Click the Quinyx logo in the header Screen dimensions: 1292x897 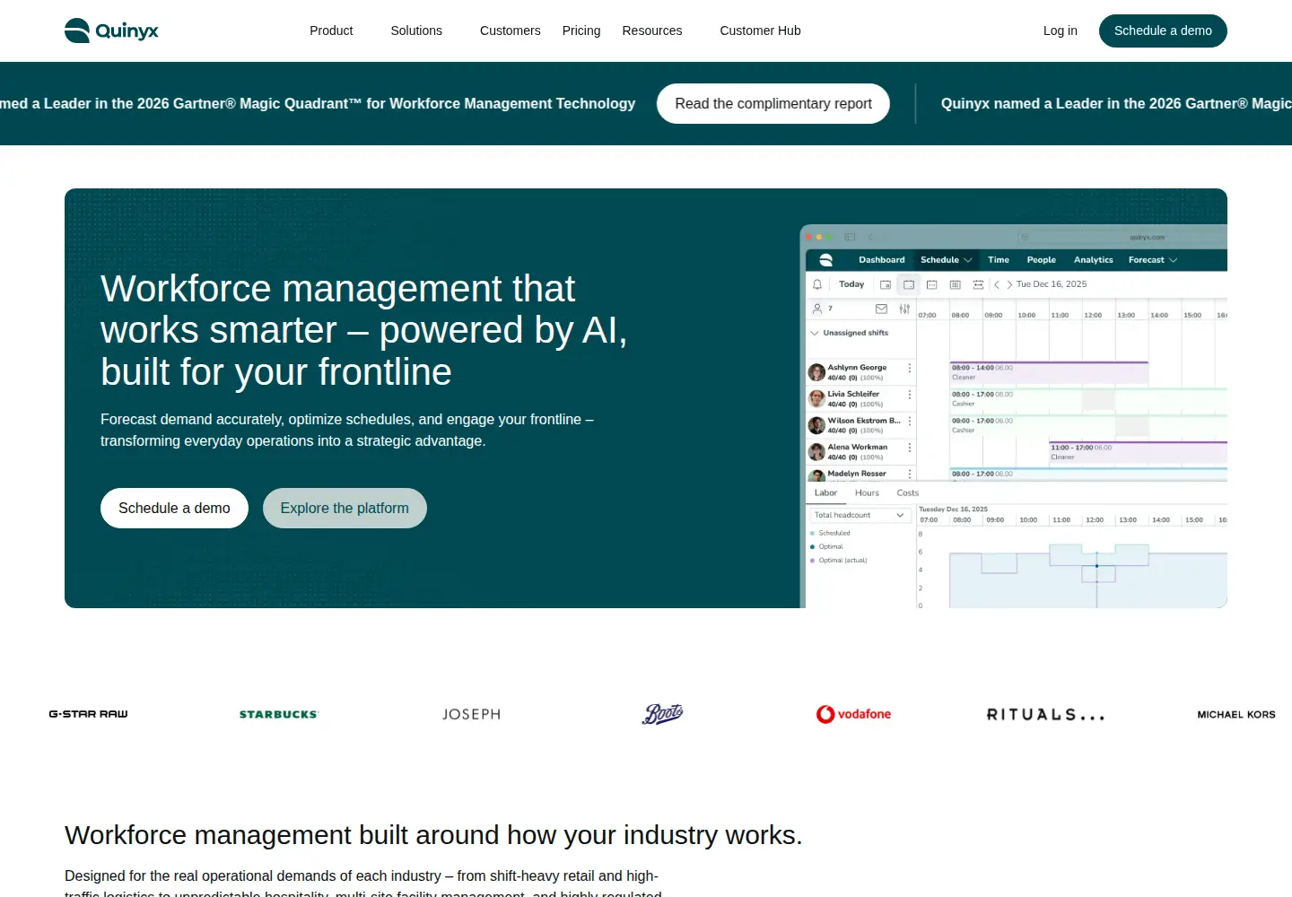pos(111,30)
